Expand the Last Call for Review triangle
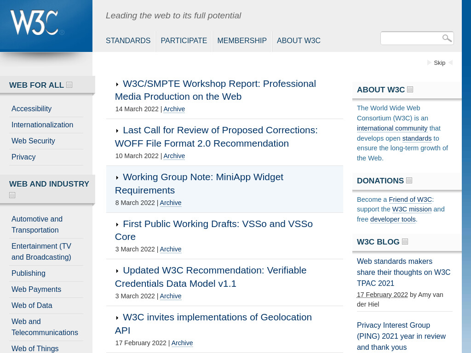This screenshot has height=353, width=471. pyautogui.click(x=117, y=131)
